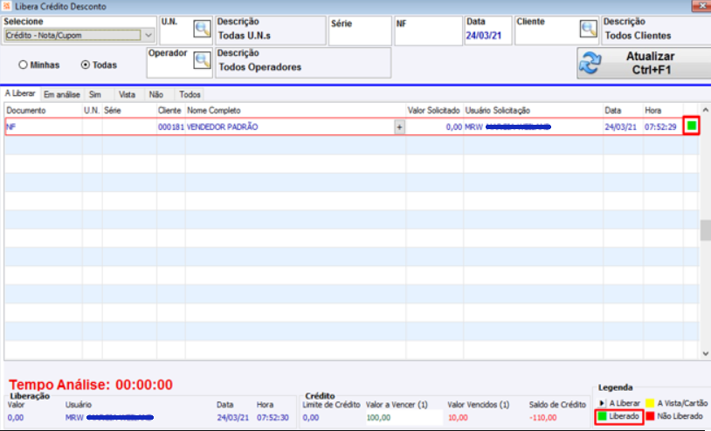Switch to the Sim tab
Viewport: 711px width, 431px height.
[x=94, y=94]
